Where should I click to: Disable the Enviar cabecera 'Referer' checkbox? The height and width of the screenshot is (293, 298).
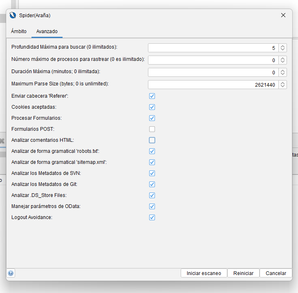tap(152, 96)
